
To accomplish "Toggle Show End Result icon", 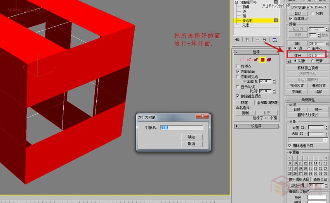I will (248, 40).
